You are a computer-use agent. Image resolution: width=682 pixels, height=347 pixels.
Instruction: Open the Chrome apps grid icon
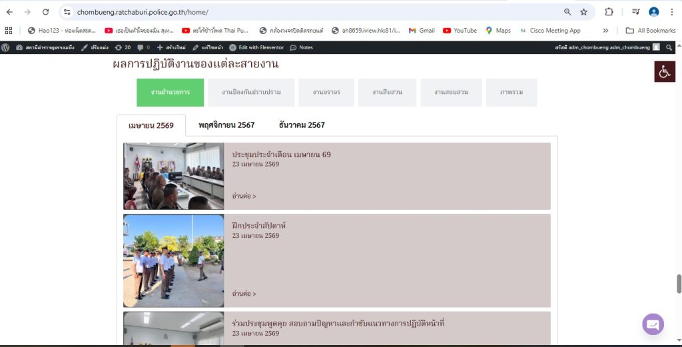tap(8, 31)
